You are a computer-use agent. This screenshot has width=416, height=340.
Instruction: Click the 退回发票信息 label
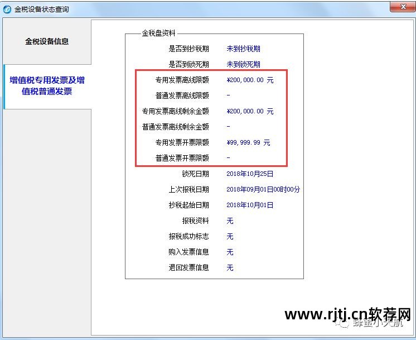(x=188, y=267)
